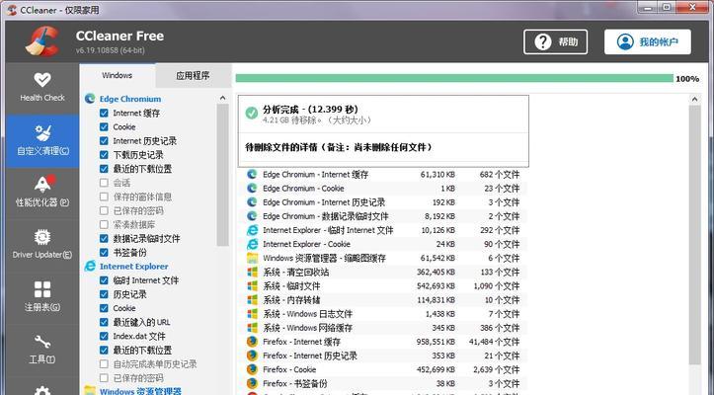Enable the '紧凑数据库' checkbox
The width and height of the screenshot is (714, 395).
(x=104, y=224)
